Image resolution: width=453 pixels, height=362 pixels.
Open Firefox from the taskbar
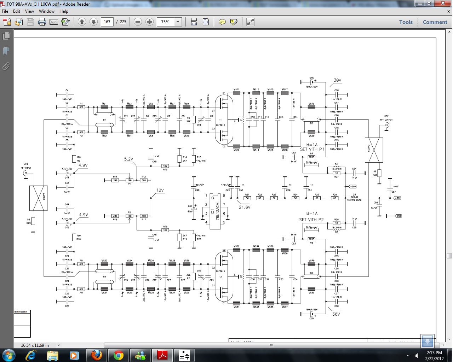pyautogui.click(x=96, y=355)
